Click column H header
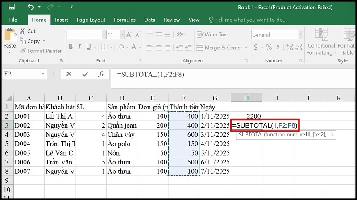This screenshot has width=357, height=200. pyautogui.click(x=246, y=98)
